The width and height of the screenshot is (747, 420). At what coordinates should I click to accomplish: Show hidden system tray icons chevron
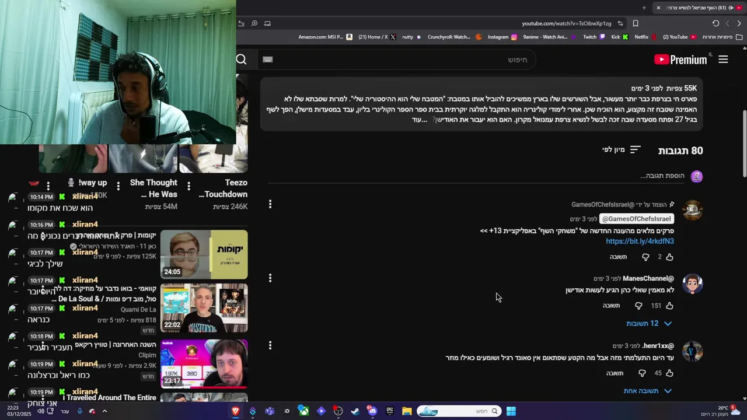[x=104, y=411]
